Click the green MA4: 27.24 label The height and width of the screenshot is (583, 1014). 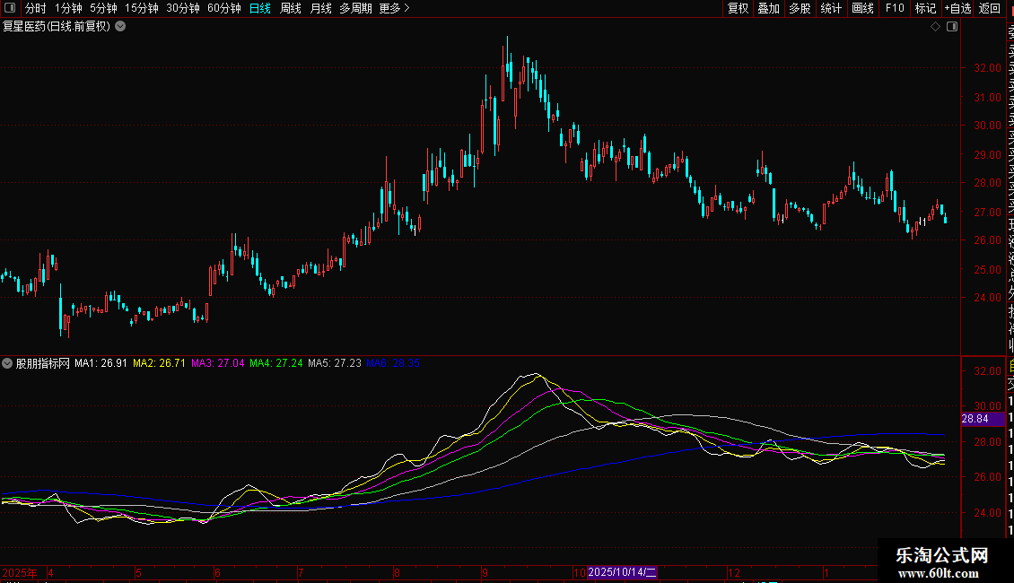click(x=276, y=363)
